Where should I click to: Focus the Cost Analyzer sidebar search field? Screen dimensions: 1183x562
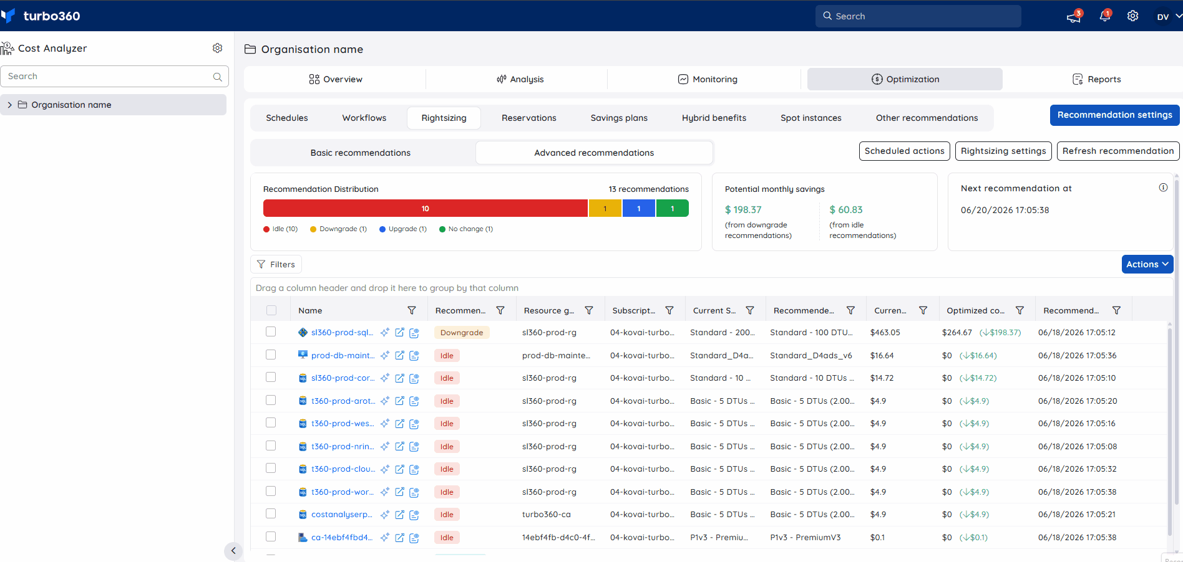tap(115, 77)
